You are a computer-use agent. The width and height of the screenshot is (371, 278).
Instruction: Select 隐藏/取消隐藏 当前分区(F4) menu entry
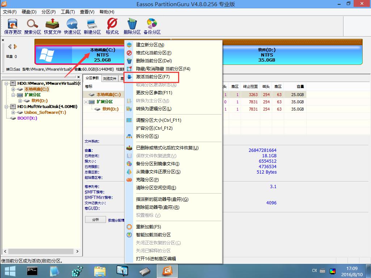point(173,69)
